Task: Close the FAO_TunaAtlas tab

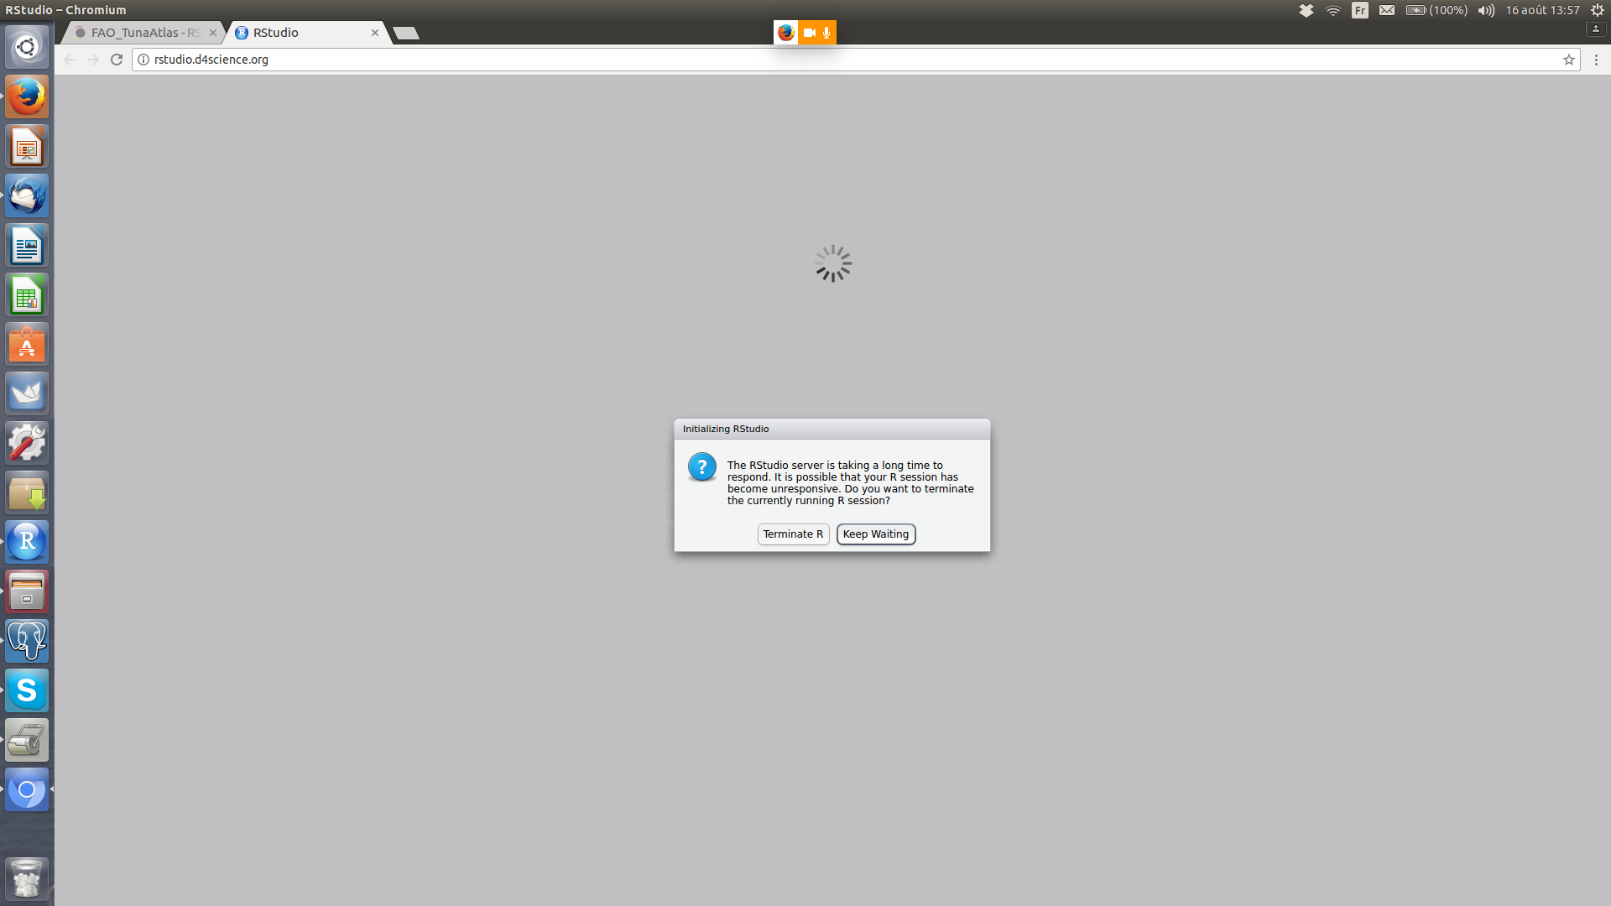Action: (213, 33)
